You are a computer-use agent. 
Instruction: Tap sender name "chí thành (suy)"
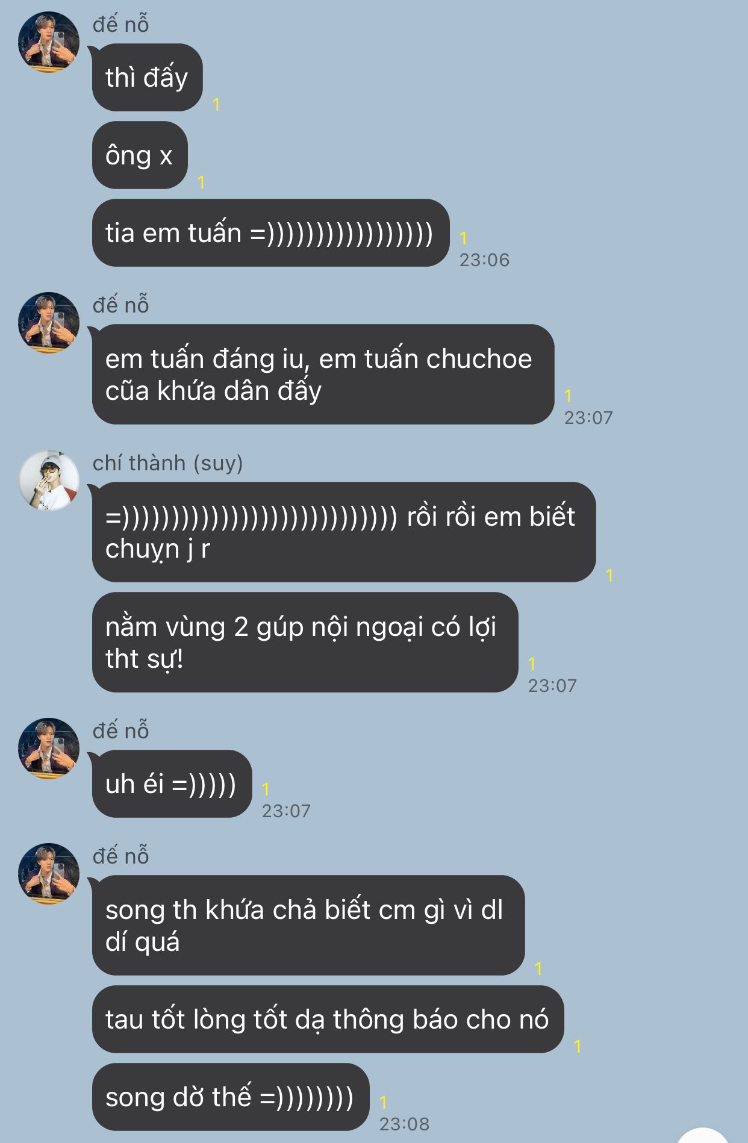(x=168, y=463)
